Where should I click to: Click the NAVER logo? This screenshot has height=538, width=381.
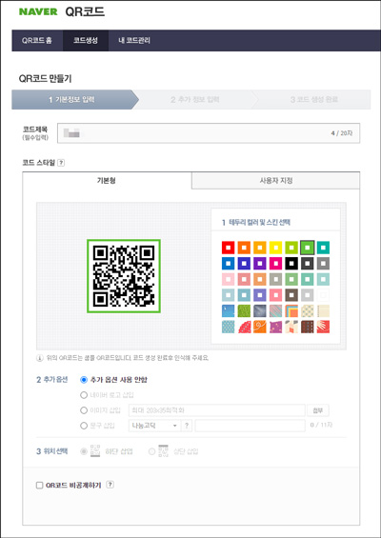click(38, 11)
